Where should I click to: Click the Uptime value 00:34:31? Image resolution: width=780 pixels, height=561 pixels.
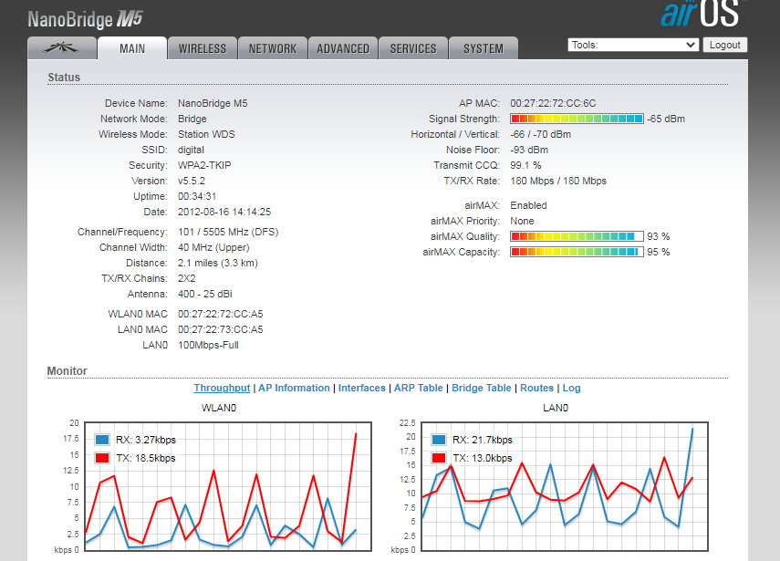pyautogui.click(x=197, y=196)
